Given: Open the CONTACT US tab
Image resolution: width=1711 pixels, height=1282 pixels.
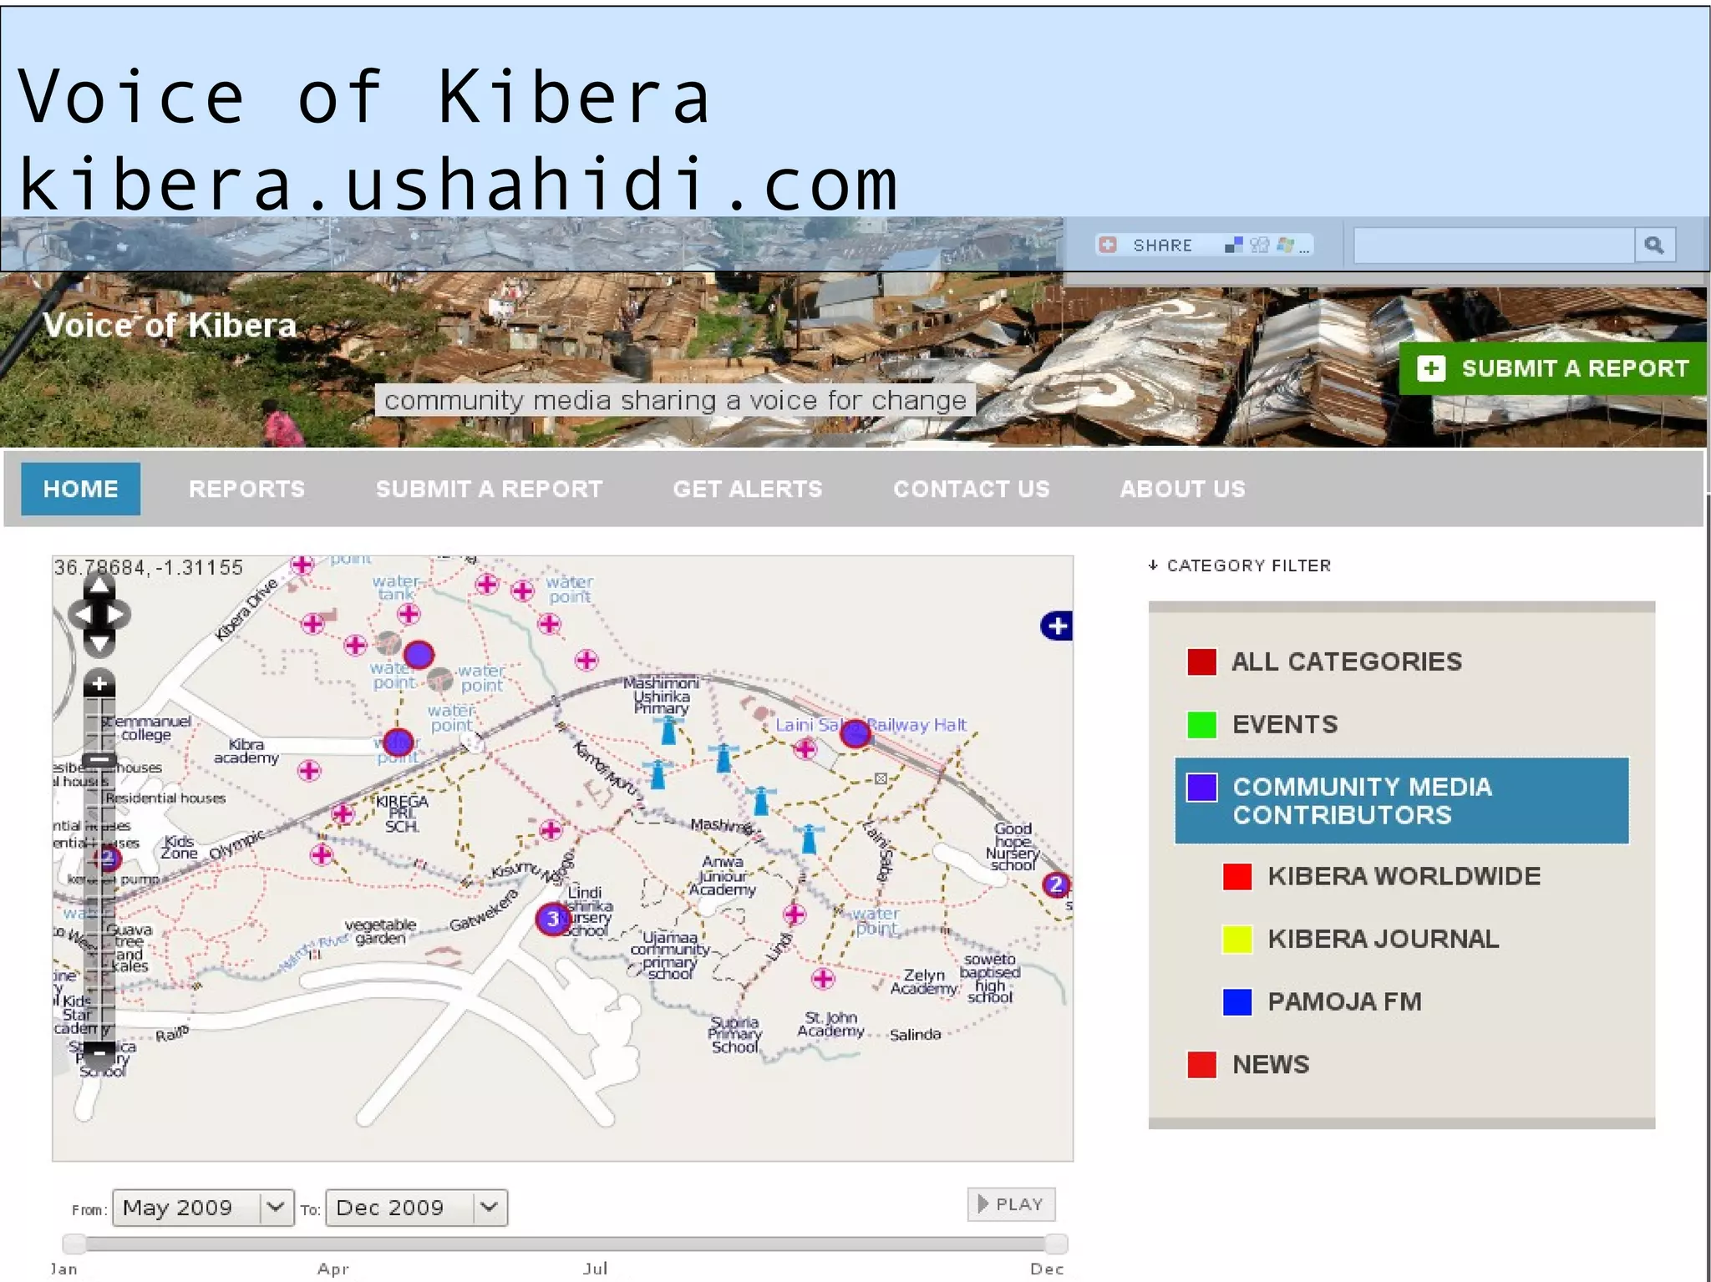Looking at the screenshot, I should (972, 489).
